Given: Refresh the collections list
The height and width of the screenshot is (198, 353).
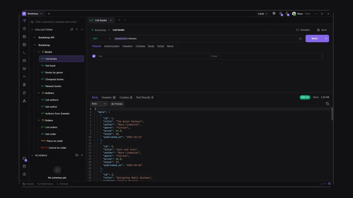Looking at the screenshot, I should [x=71, y=29].
